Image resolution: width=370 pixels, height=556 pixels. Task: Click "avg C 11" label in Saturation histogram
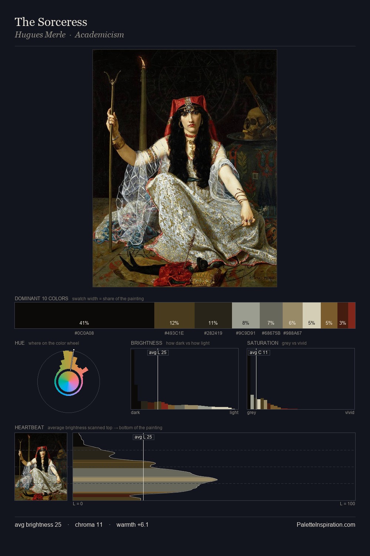(259, 353)
